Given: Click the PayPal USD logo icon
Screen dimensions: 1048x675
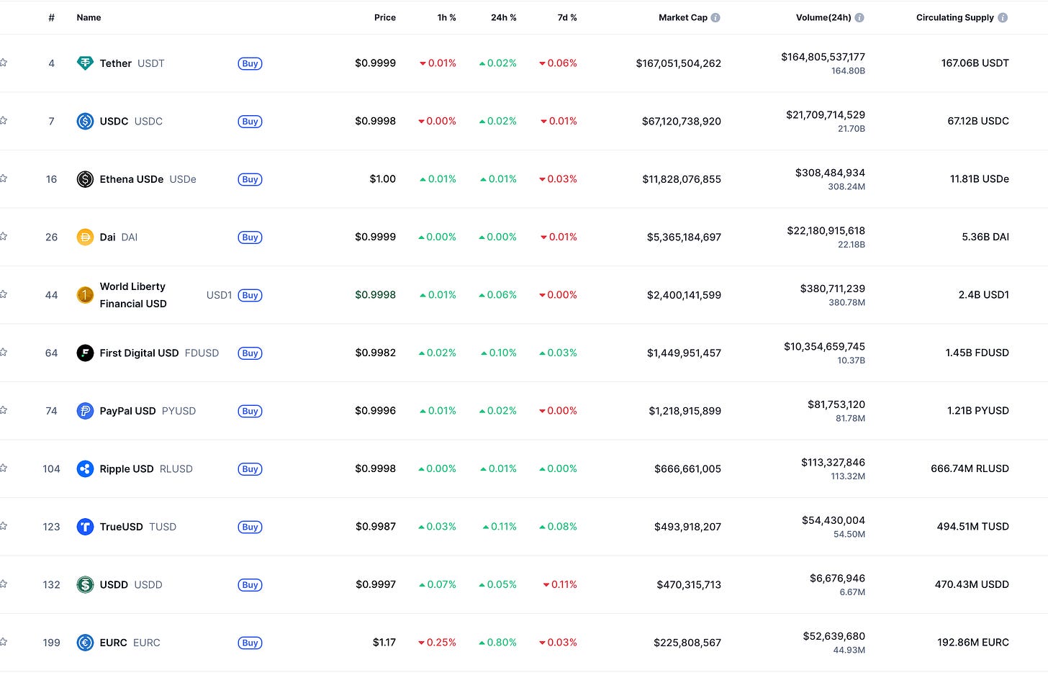Looking at the screenshot, I should 85,411.
